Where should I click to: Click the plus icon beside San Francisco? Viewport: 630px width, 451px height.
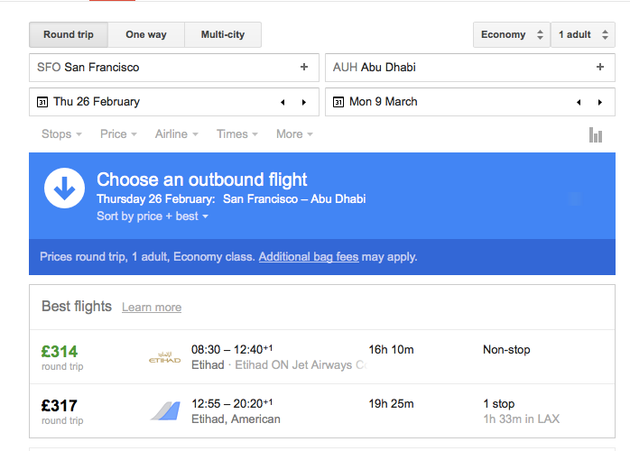(304, 67)
